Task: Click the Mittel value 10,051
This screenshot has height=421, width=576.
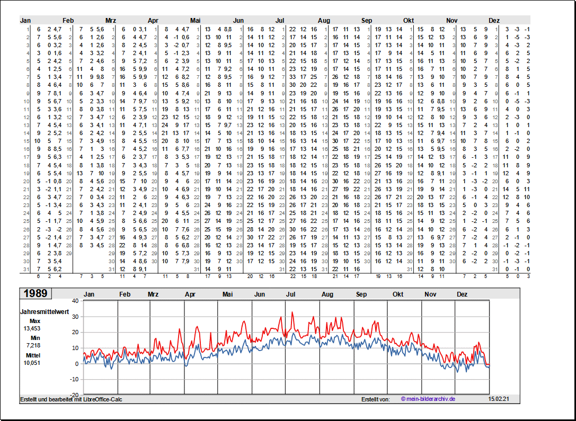Action: (32, 363)
